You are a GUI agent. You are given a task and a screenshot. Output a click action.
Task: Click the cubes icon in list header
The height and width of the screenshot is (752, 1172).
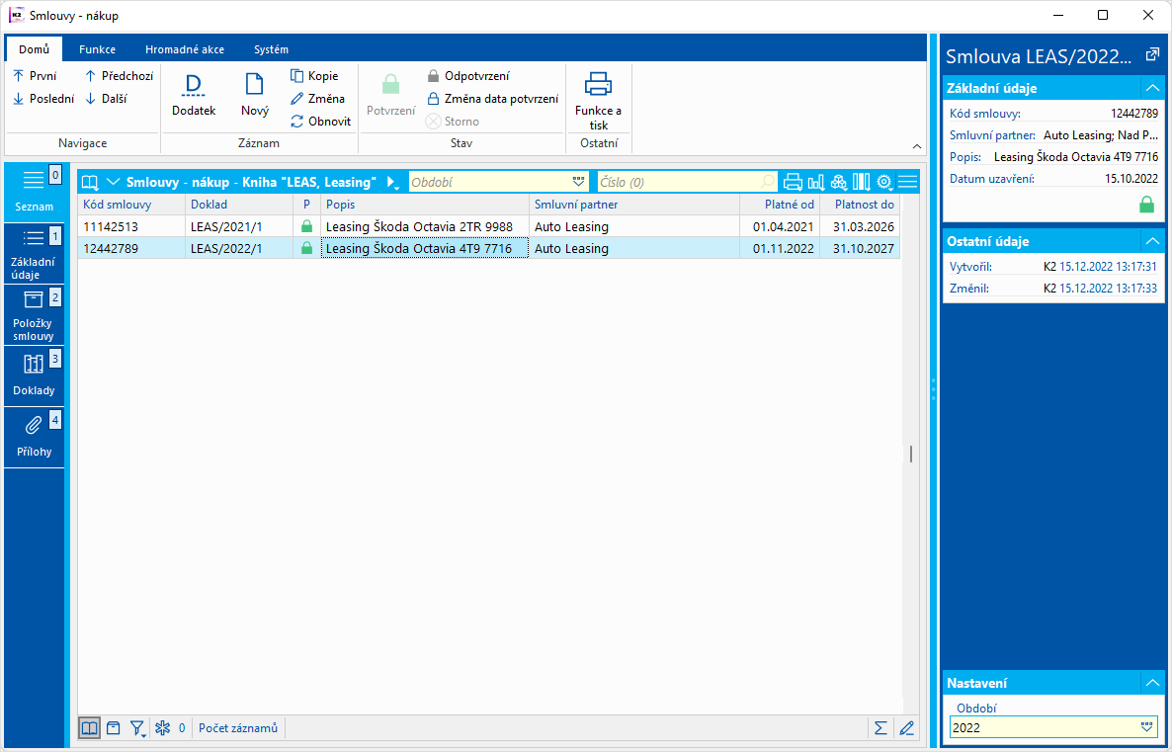point(839,182)
